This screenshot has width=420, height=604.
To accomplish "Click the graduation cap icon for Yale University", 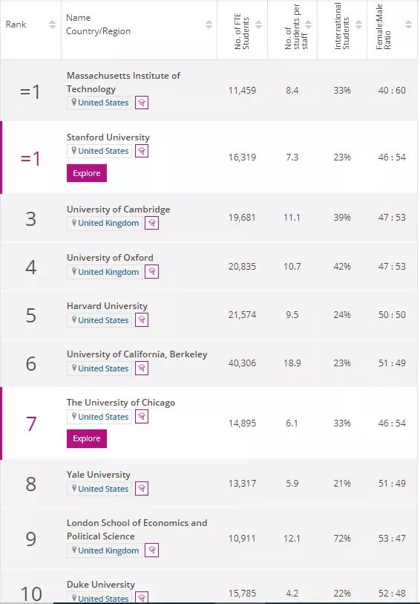I will pyautogui.click(x=142, y=489).
